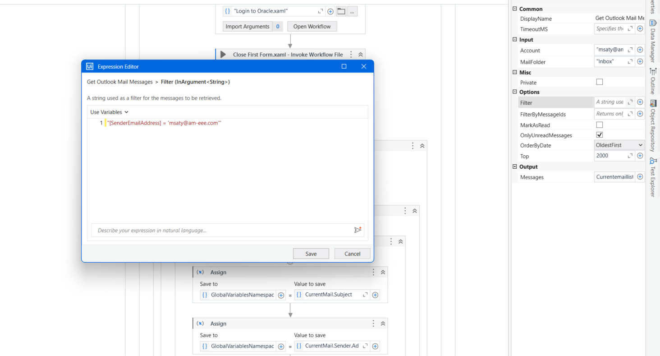Screen dimensions: 660x356
Task: Cancel the Expression Editor dialog
Action: [x=353, y=254]
